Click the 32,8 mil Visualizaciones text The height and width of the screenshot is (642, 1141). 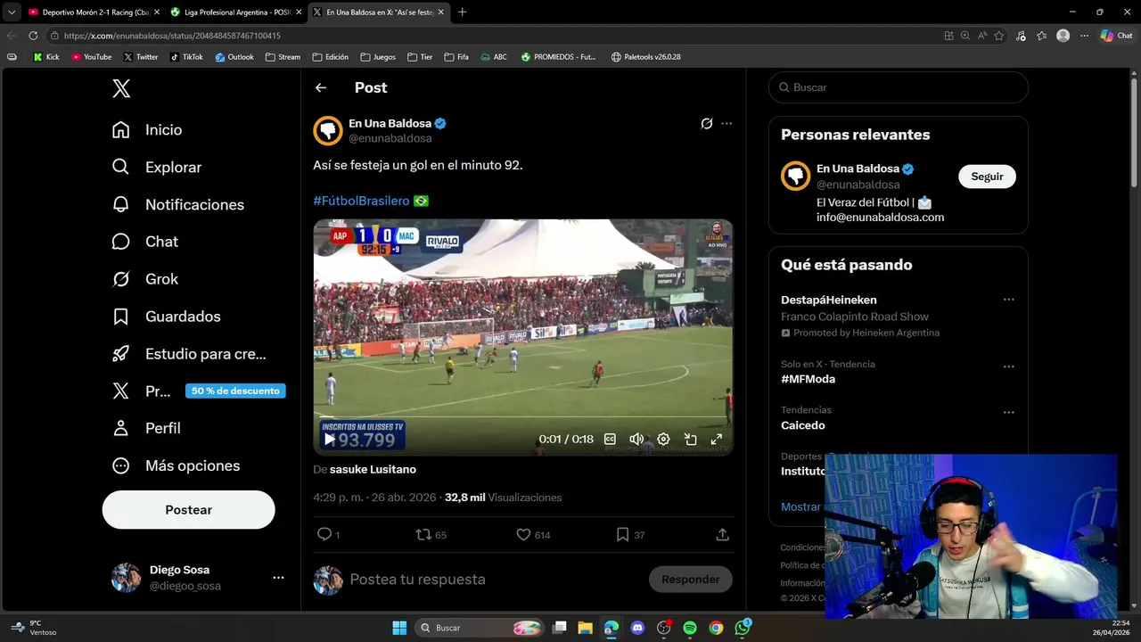(503, 498)
